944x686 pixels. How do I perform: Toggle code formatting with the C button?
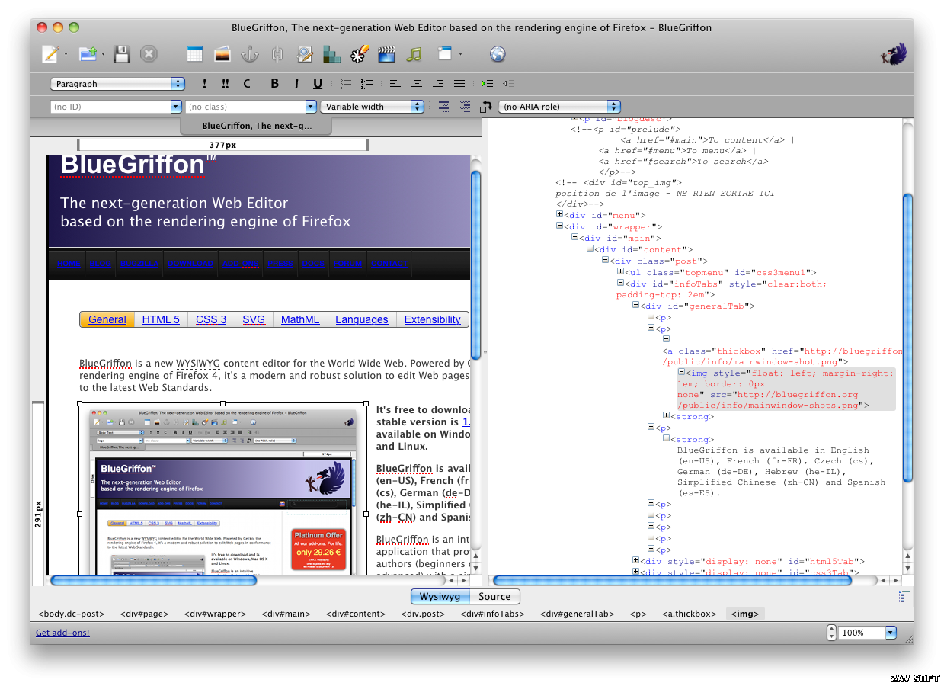click(x=247, y=84)
